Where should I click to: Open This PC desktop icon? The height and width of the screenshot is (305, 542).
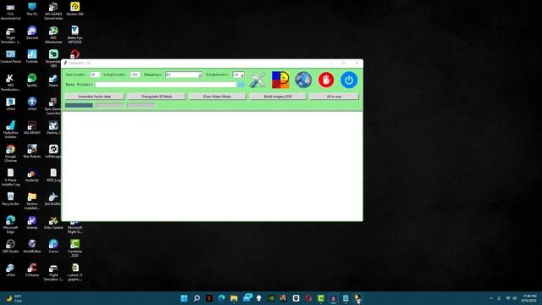pyautogui.click(x=32, y=9)
